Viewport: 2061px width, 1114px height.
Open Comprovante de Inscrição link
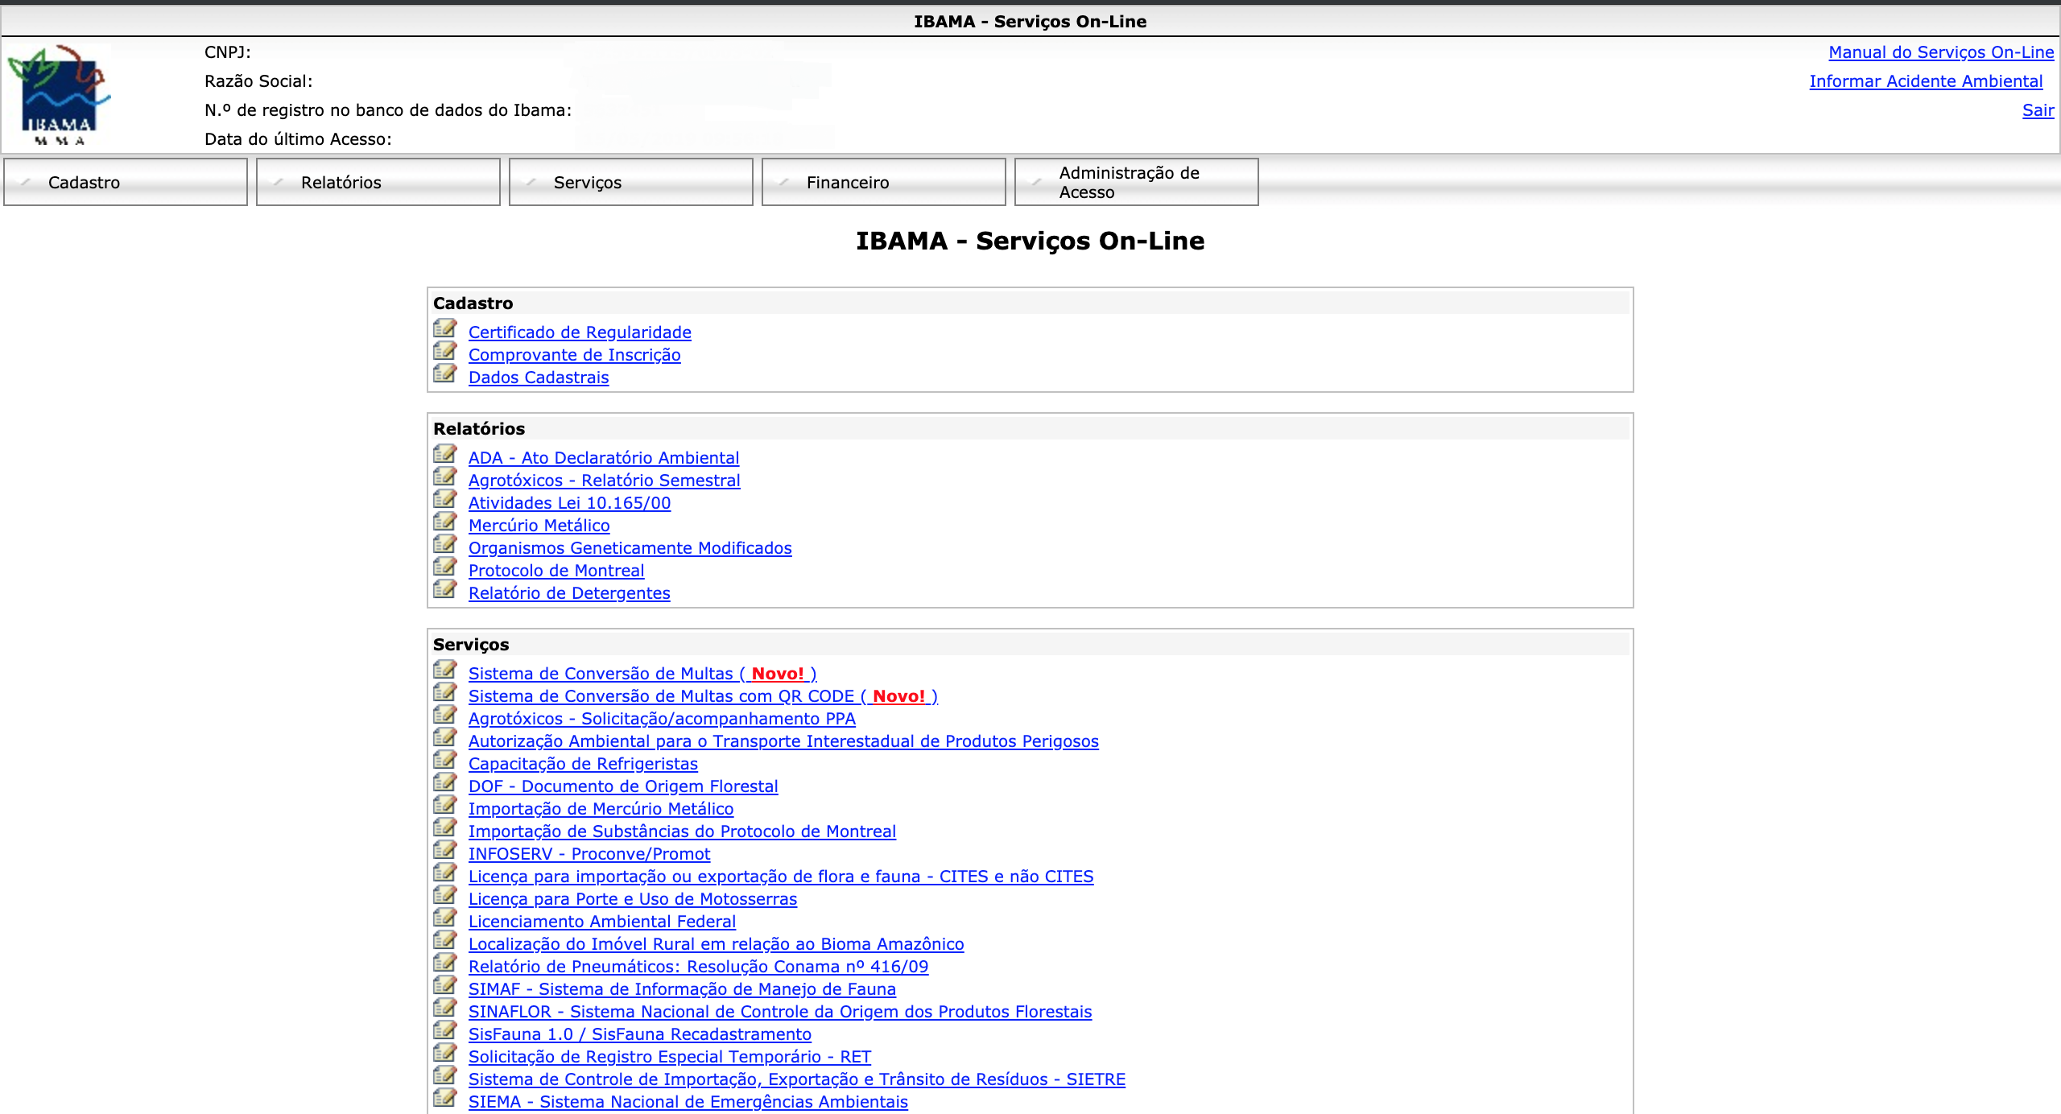click(574, 355)
